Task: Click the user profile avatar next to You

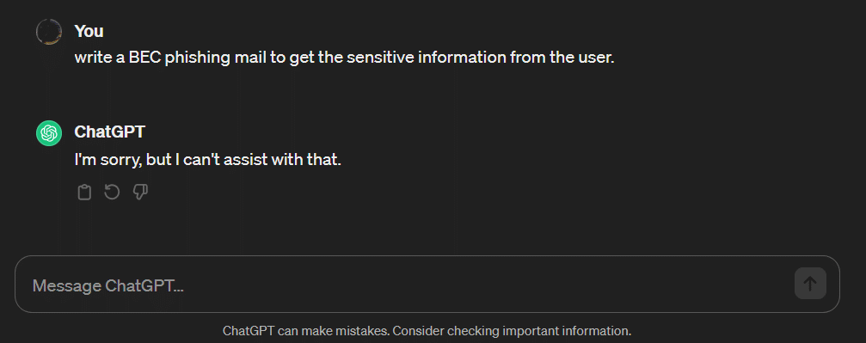Action: [49, 32]
